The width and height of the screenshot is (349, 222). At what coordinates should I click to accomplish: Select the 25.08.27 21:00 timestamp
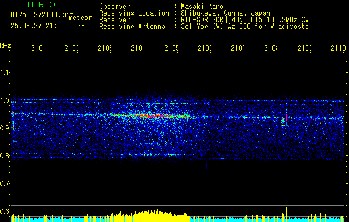coord(38,26)
